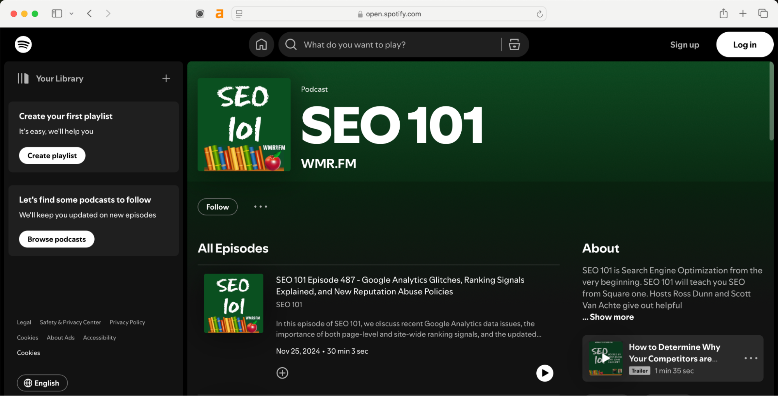Show Safari tab overview
The height and width of the screenshot is (396, 778).
click(763, 14)
